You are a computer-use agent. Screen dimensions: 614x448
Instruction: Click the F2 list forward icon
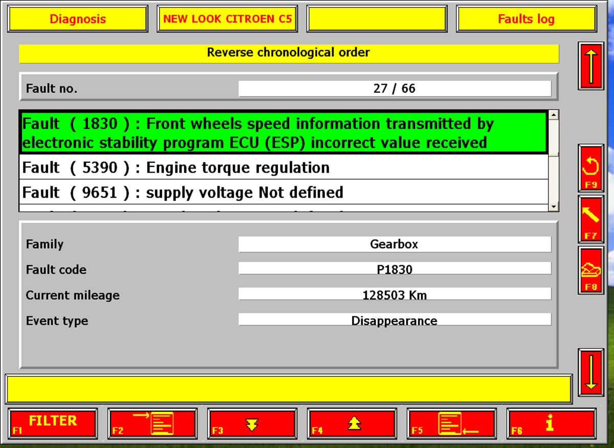[x=152, y=423]
